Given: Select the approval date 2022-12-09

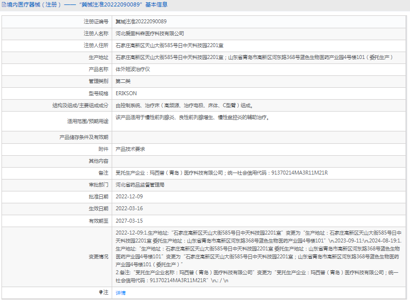Looking at the screenshot, I should coord(129,197).
